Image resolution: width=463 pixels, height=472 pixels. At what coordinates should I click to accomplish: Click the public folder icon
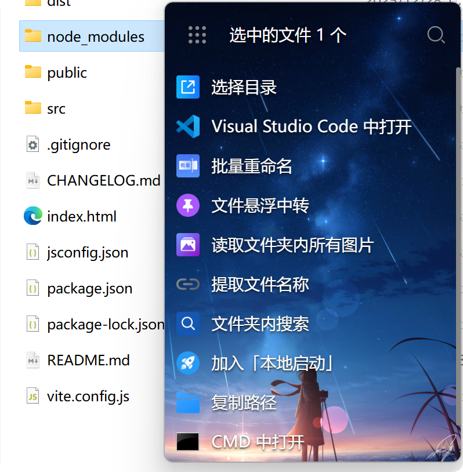point(33,72)
